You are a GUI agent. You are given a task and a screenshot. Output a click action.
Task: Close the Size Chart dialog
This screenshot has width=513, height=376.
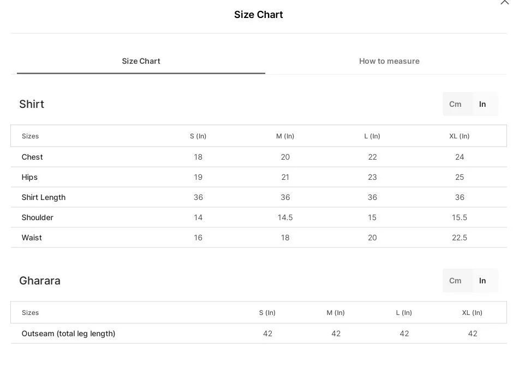tap(504, 3)
